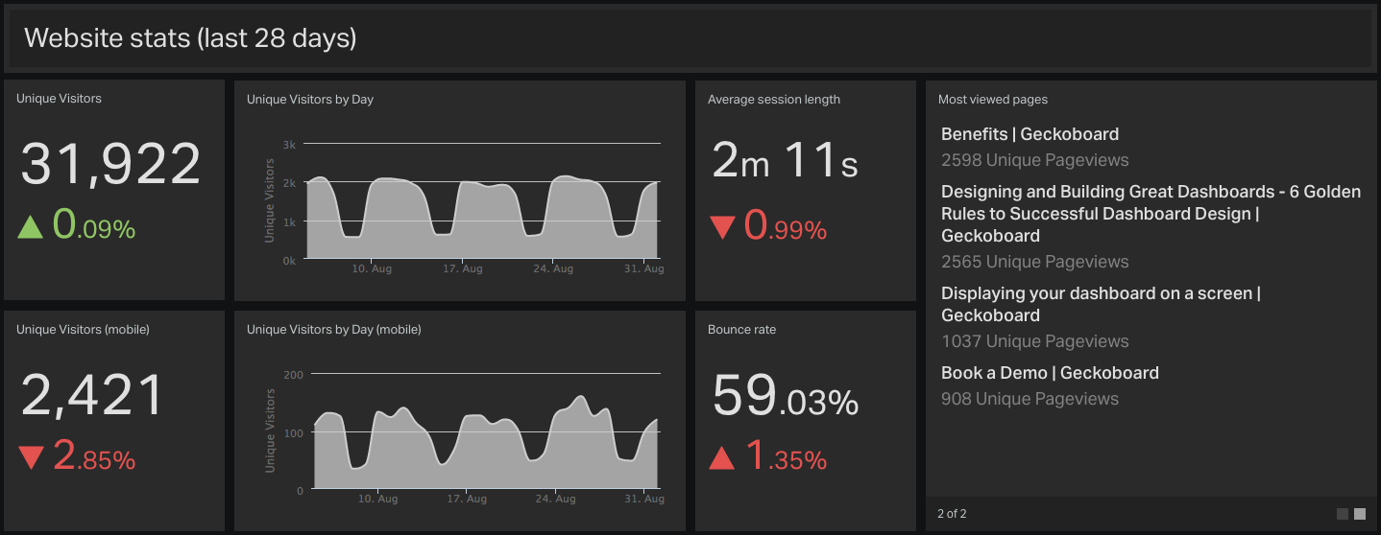Click the Bounce rate widget title
This screenshot has width=1381, height=535.
coord(741,329)
